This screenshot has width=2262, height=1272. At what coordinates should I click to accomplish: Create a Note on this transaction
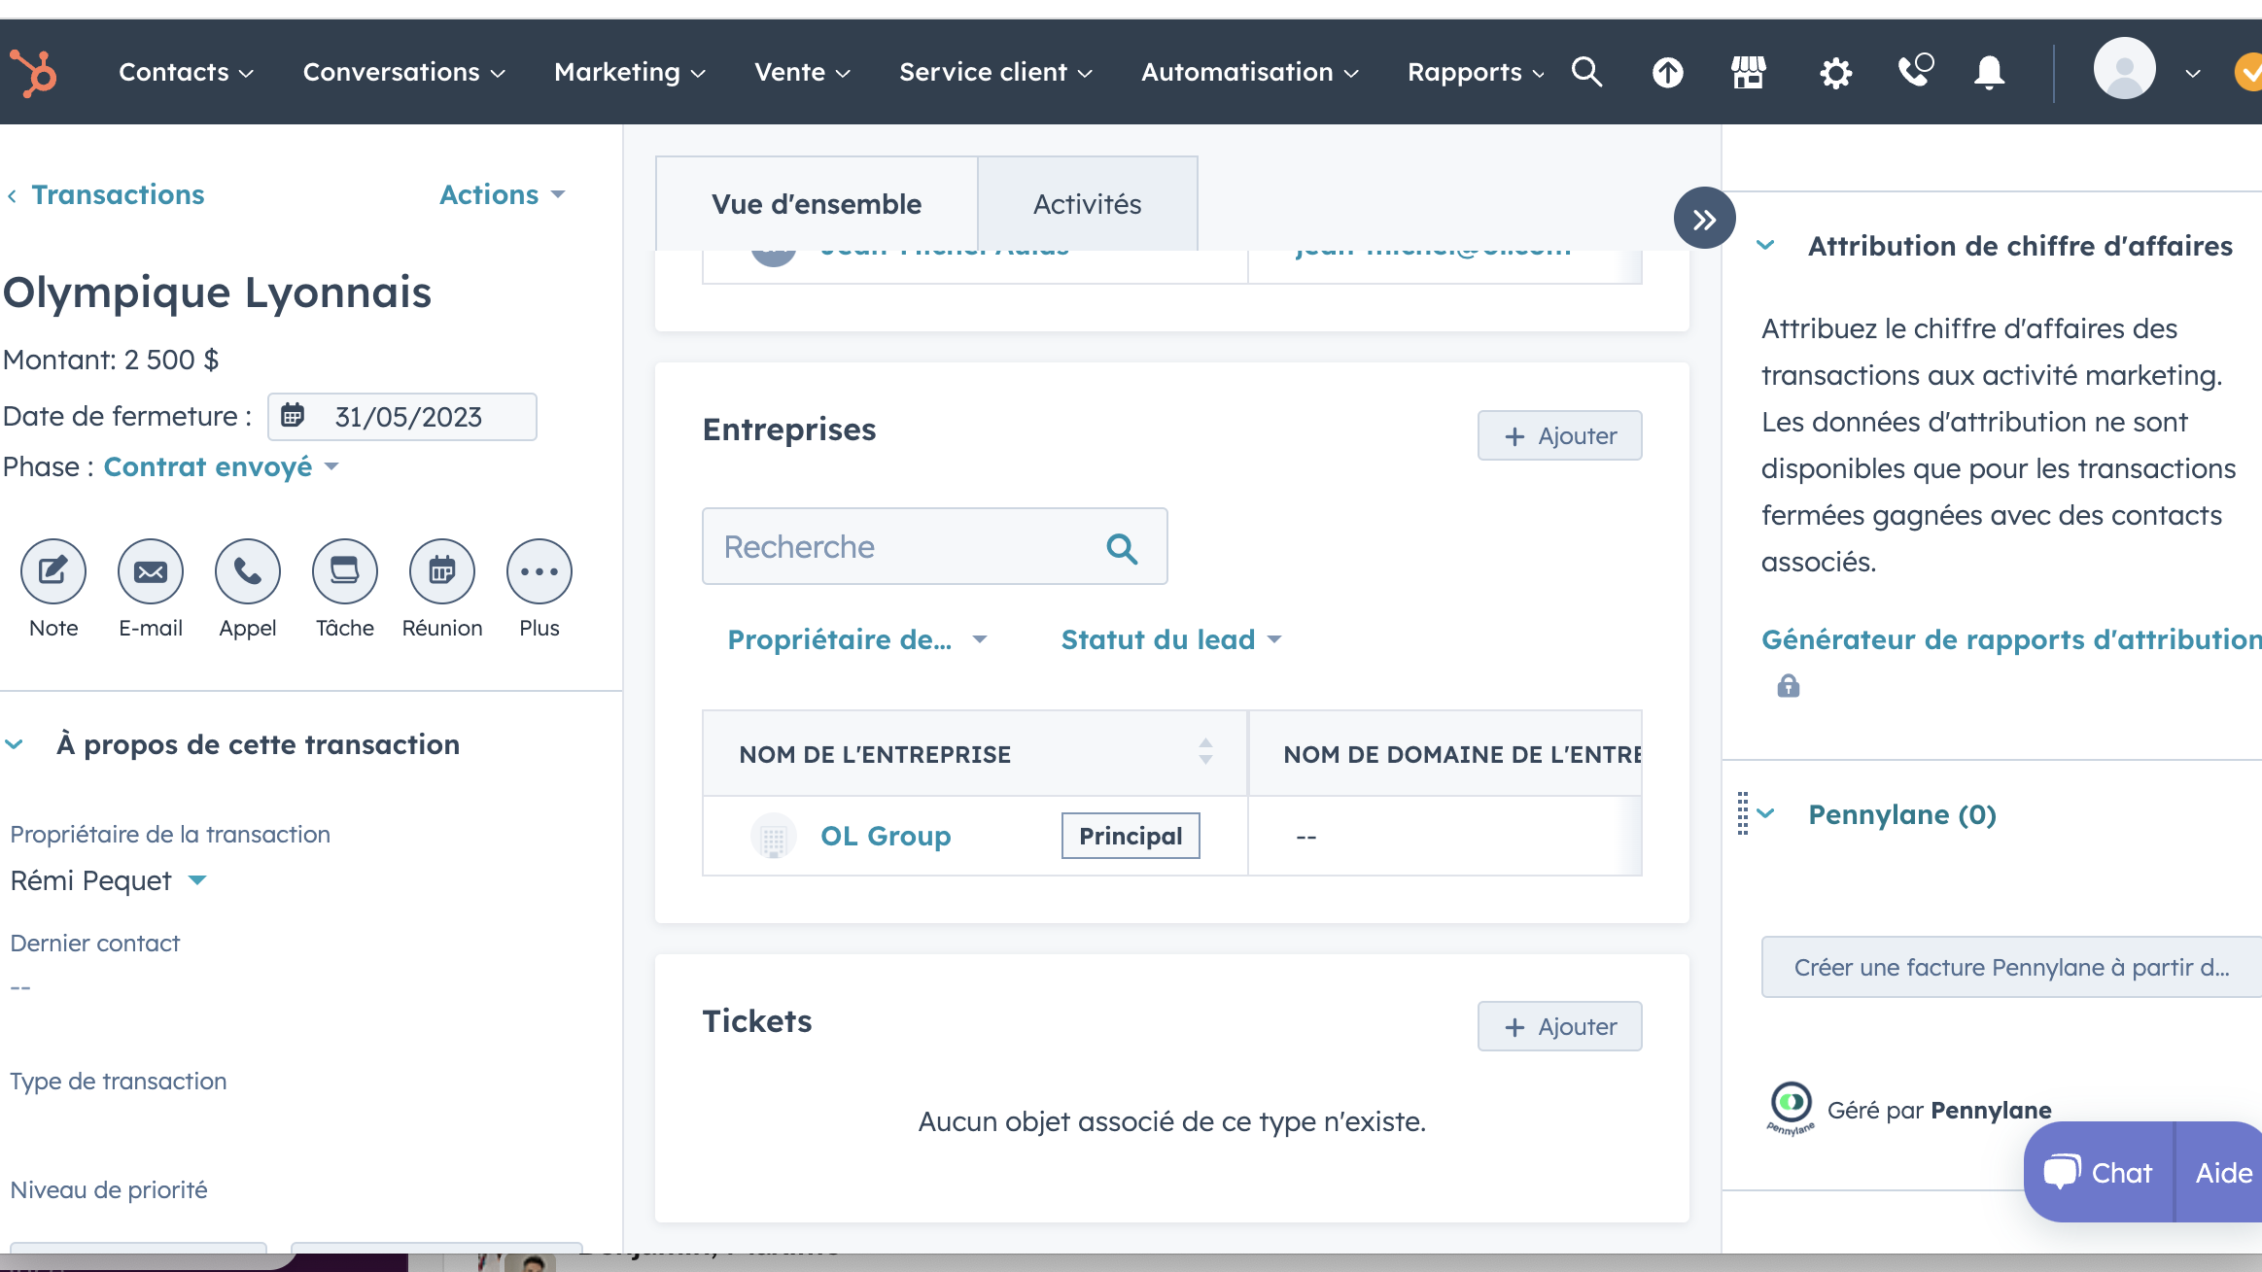[52, 571]
